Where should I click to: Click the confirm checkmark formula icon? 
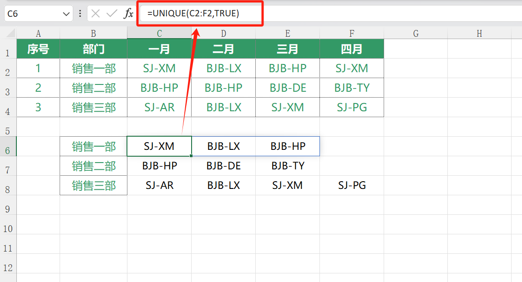click(x=112, y=14)
